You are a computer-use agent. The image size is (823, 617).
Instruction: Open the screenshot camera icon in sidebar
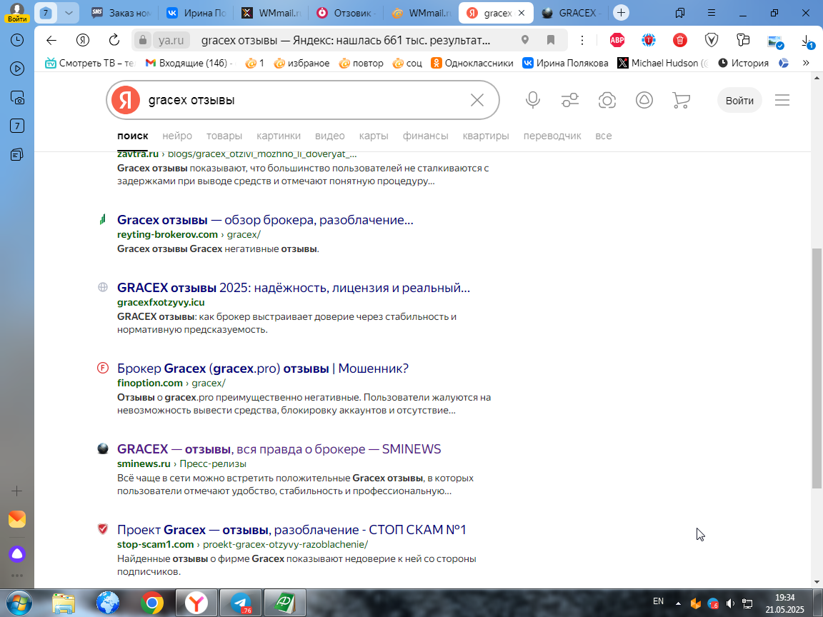17,98
